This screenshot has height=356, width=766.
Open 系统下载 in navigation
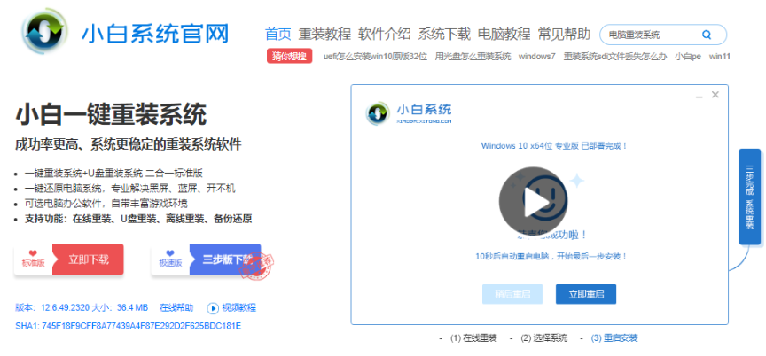[444, 35]
